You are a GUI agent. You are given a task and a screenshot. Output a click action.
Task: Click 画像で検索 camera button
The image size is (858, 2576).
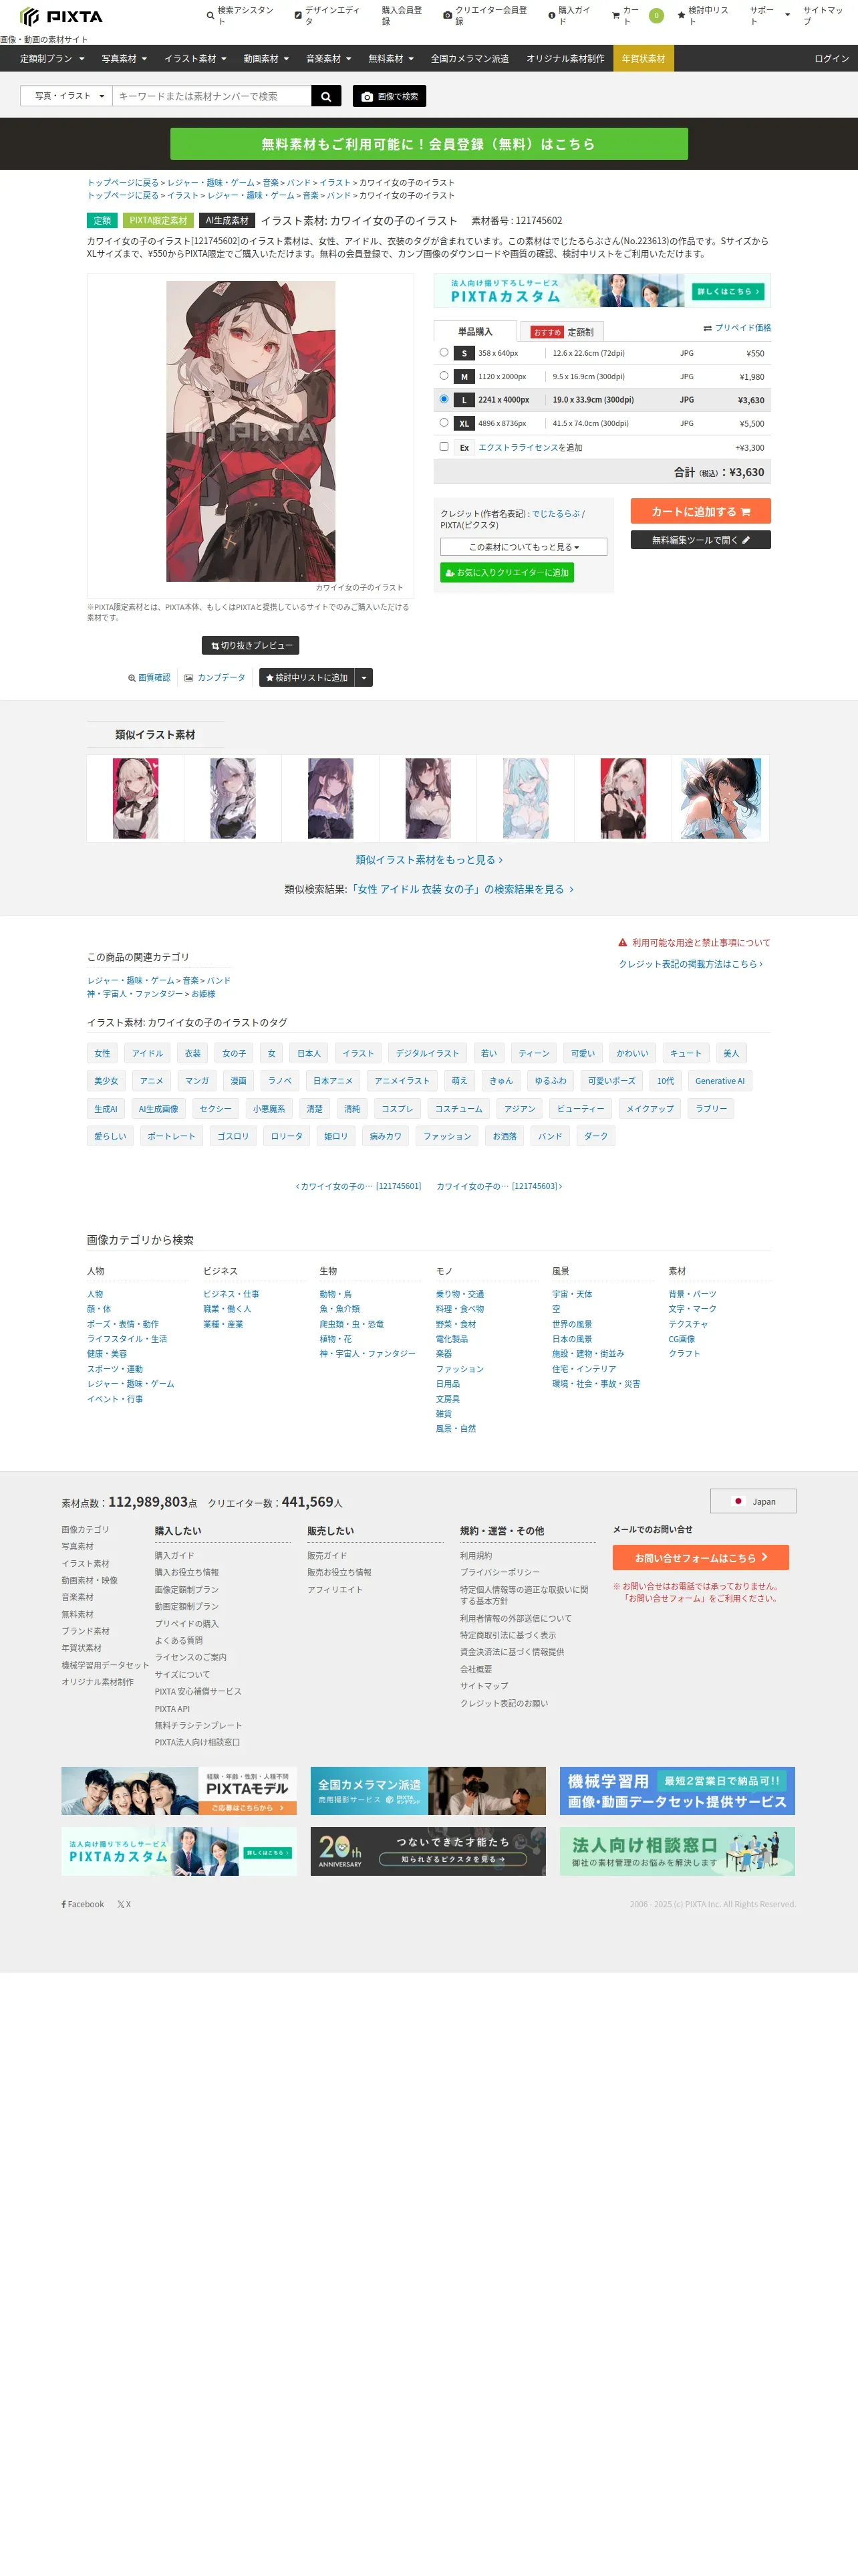pyautogui.click(x=390, y=96)
